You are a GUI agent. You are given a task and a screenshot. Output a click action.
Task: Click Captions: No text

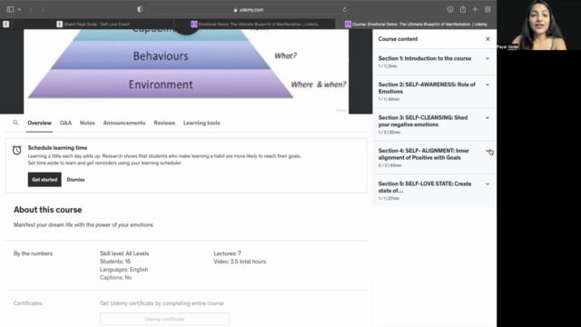pos(115,278)
